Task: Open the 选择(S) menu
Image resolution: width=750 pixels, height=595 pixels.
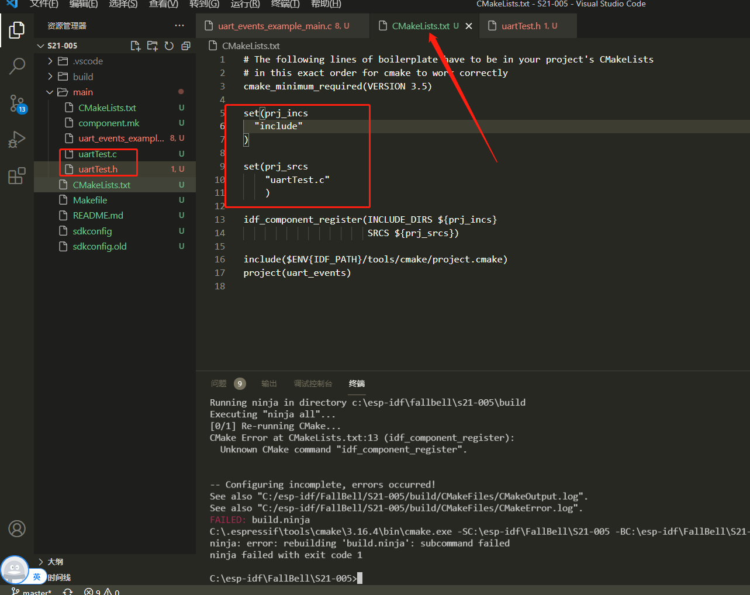Action: point(123,4)
